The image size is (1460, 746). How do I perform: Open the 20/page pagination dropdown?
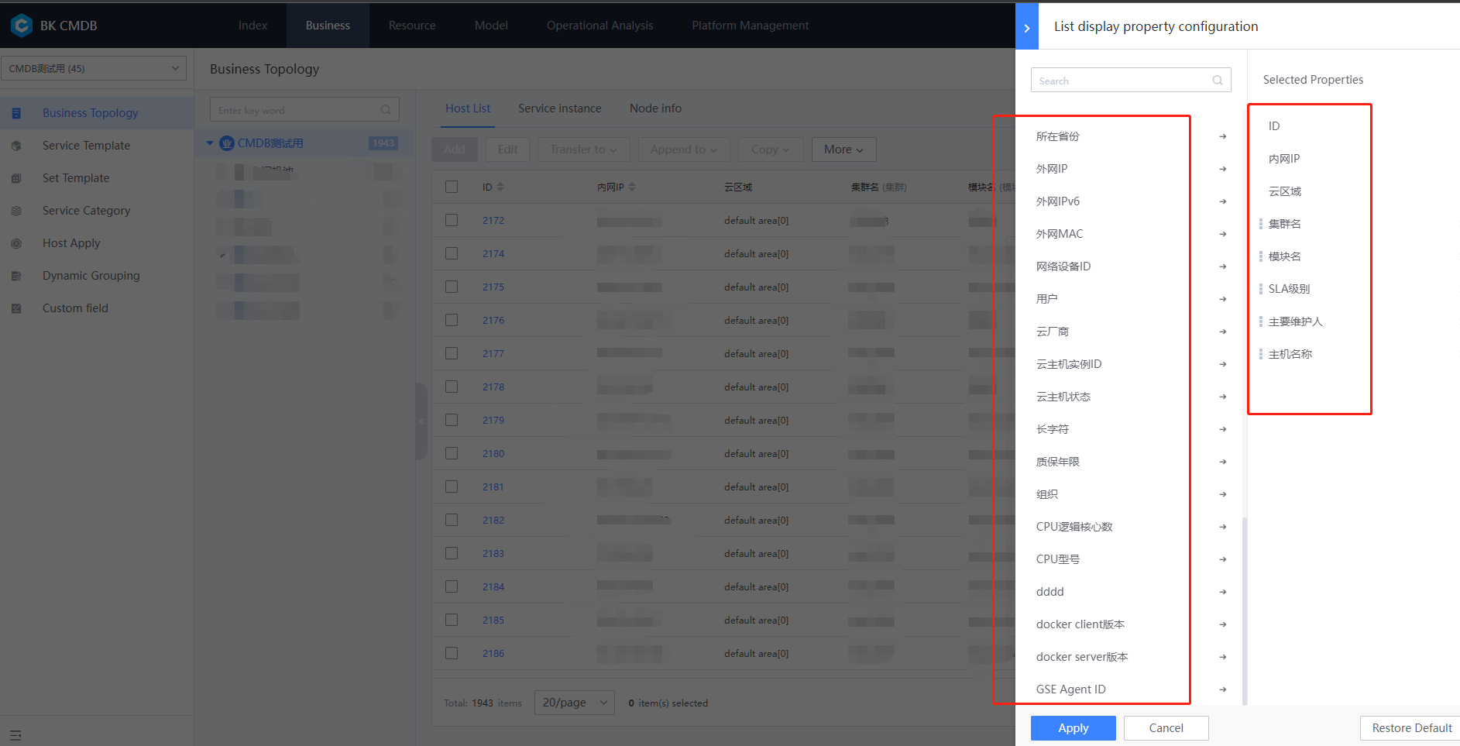[574, 702]
